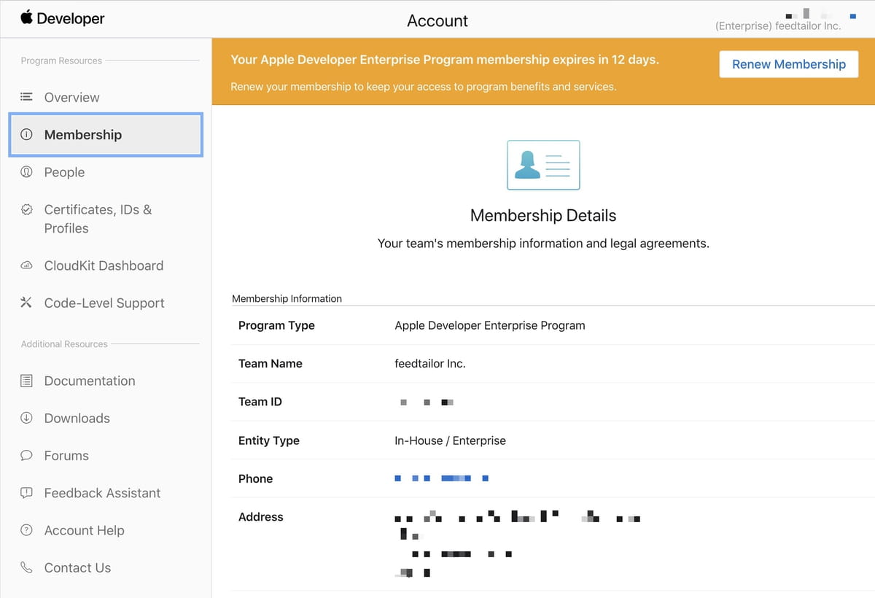The image size is (875, 598).
Task: Go to Downloads
Action: coord(77,418)
